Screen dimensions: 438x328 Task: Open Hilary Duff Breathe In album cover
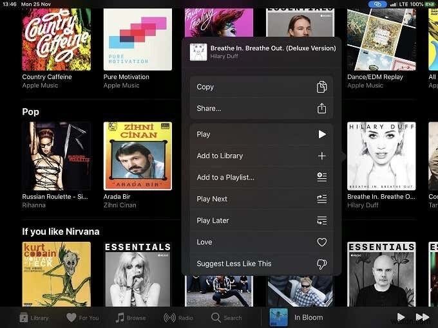pos(381,156)
